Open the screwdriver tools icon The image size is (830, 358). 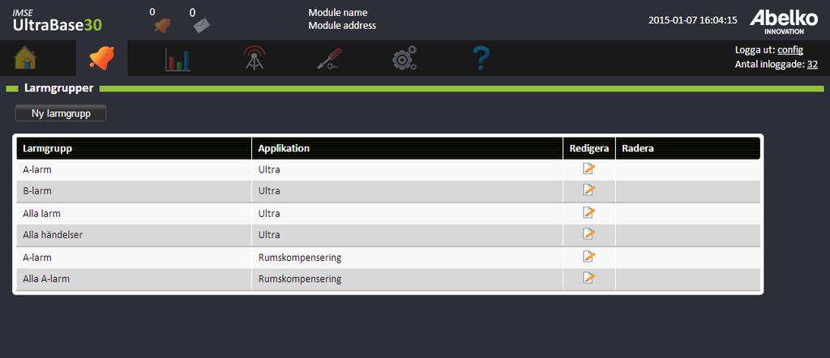[330, 58]
